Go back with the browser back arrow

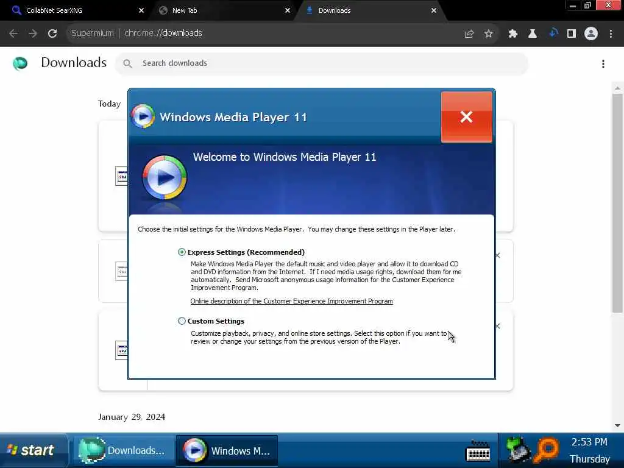(13, 34)
